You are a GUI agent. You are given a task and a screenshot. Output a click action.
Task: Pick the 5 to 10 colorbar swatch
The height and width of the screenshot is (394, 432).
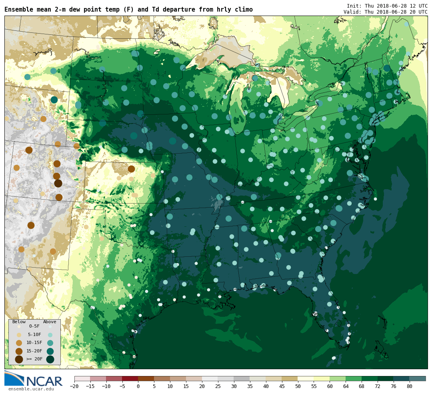point(162,378)
